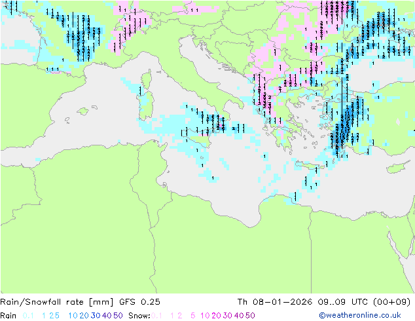The width and height of the screenshot is (415, 321).
Task: Select the rain legend value 10
Action: 73,316
